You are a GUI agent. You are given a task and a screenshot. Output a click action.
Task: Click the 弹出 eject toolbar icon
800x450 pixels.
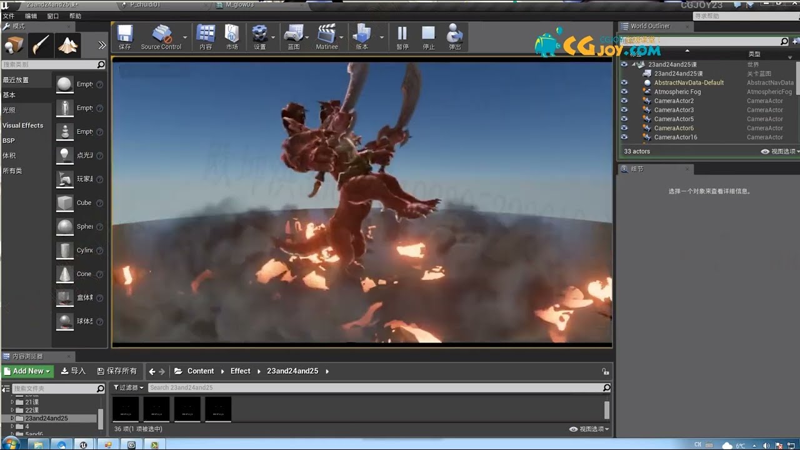(455, 37)
